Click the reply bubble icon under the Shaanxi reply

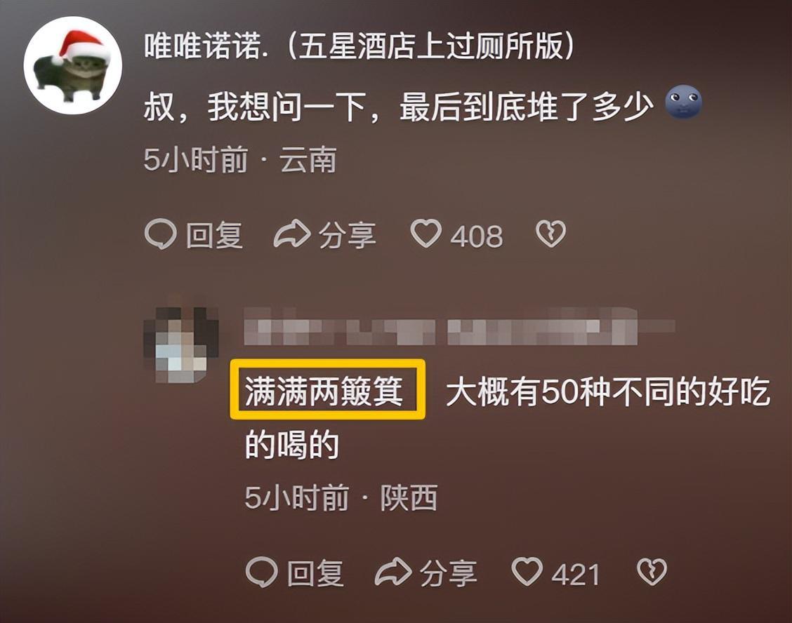coord(262,572)
